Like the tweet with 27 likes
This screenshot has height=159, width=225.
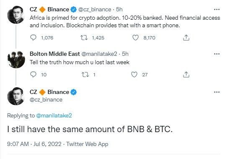(x=134, y=75)
